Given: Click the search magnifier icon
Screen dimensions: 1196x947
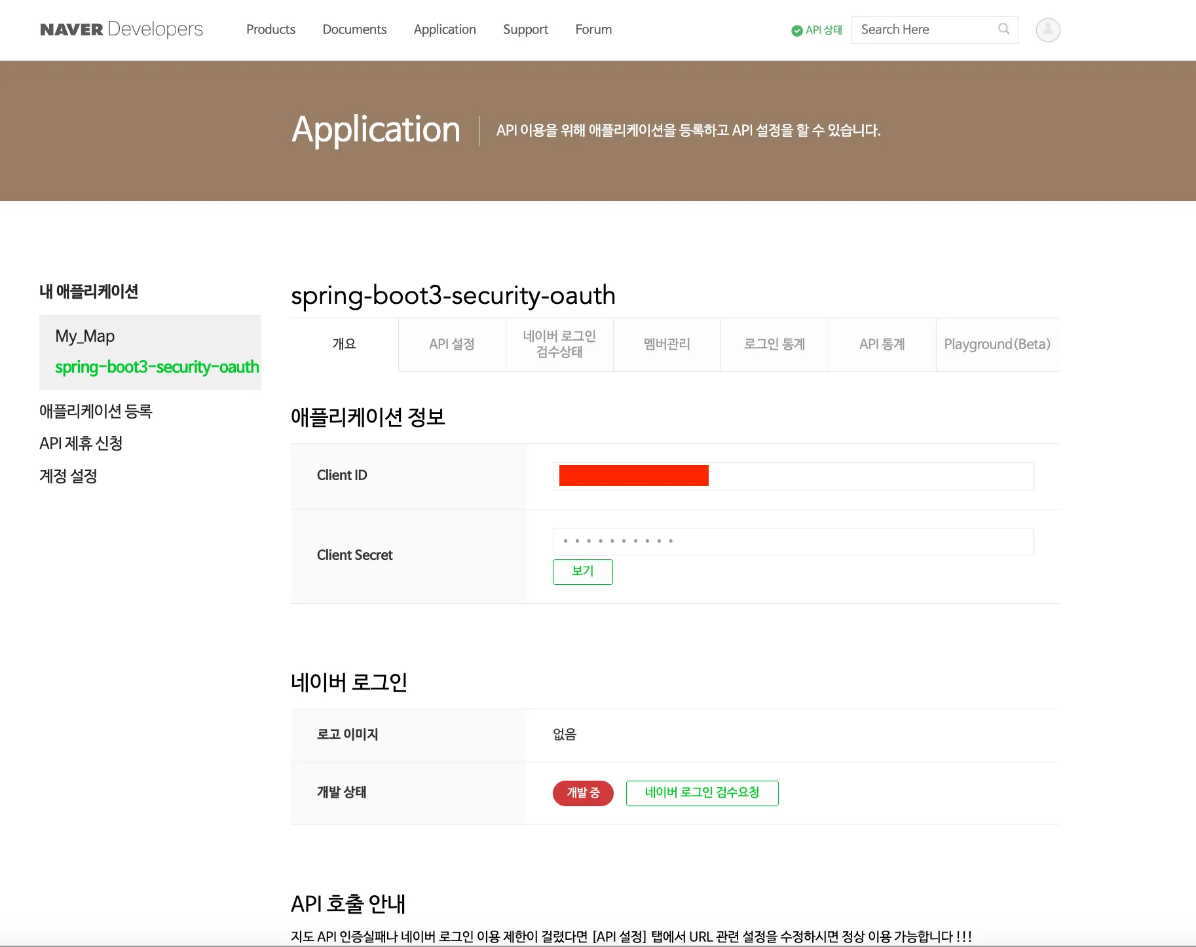Looking at the screenshot, I should (x=1003, y=29).
